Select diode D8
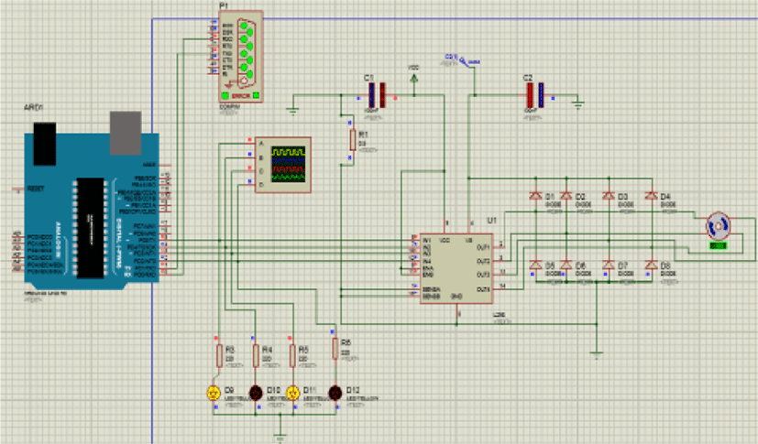 651,265
